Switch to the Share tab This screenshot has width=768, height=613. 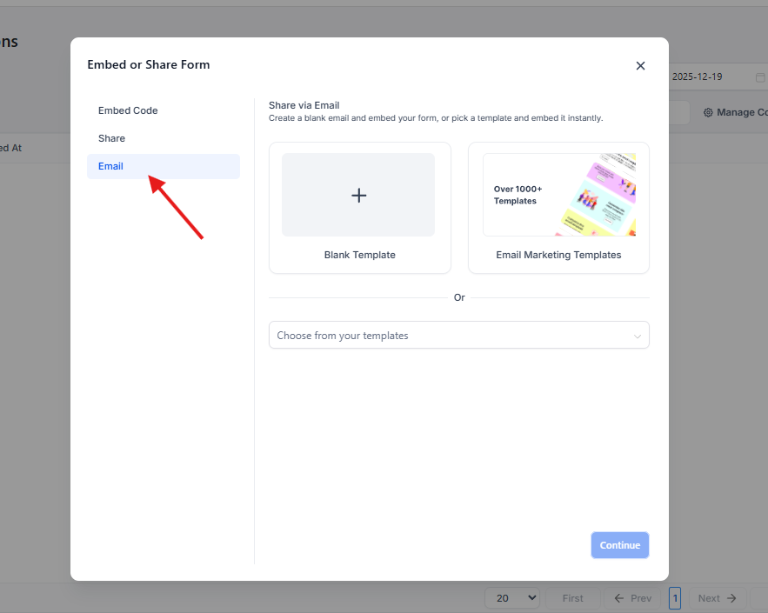[111, 138]
